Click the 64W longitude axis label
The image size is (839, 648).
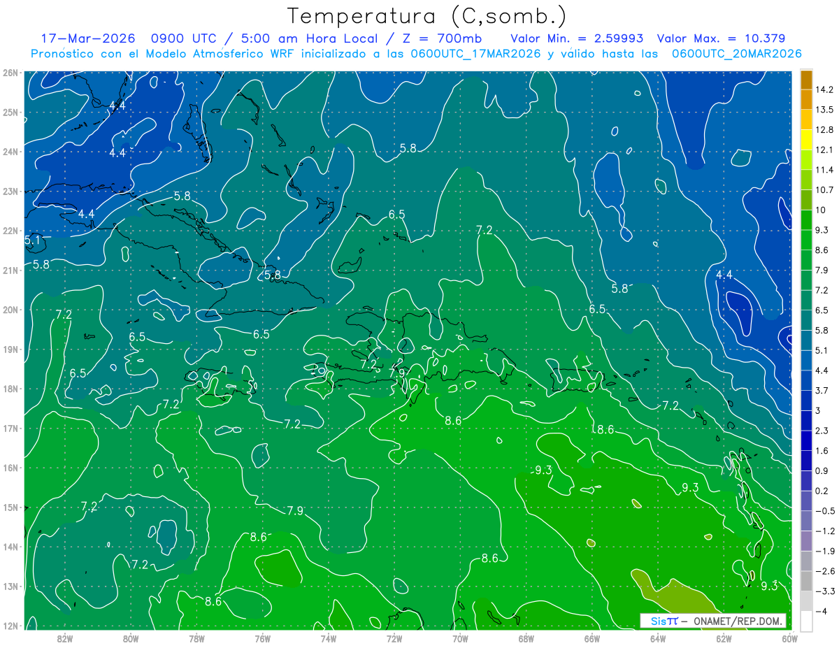click(658, 639)
